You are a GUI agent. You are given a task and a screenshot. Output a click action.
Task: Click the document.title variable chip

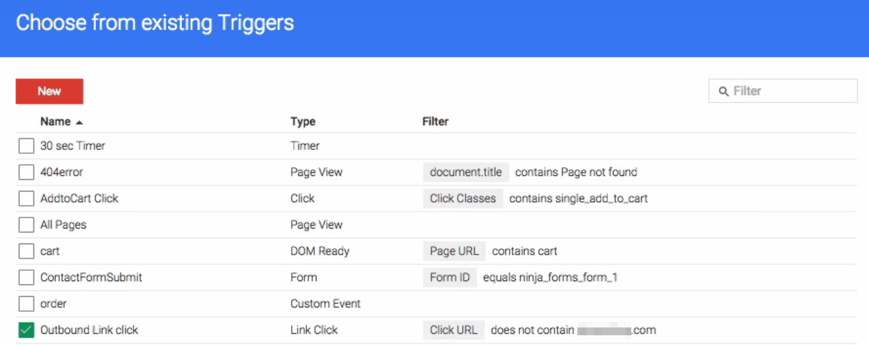[x=466, y=172]
